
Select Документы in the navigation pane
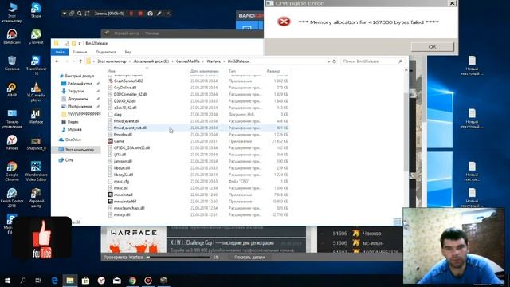(78, 99)
